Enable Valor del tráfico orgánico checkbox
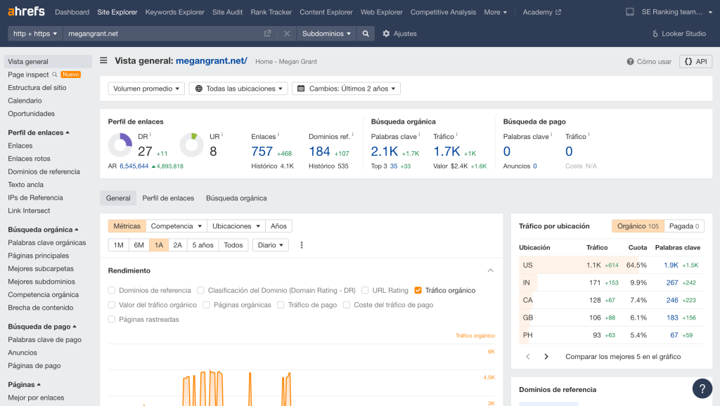This screenshot has height=406, width=720. [112, 305]
